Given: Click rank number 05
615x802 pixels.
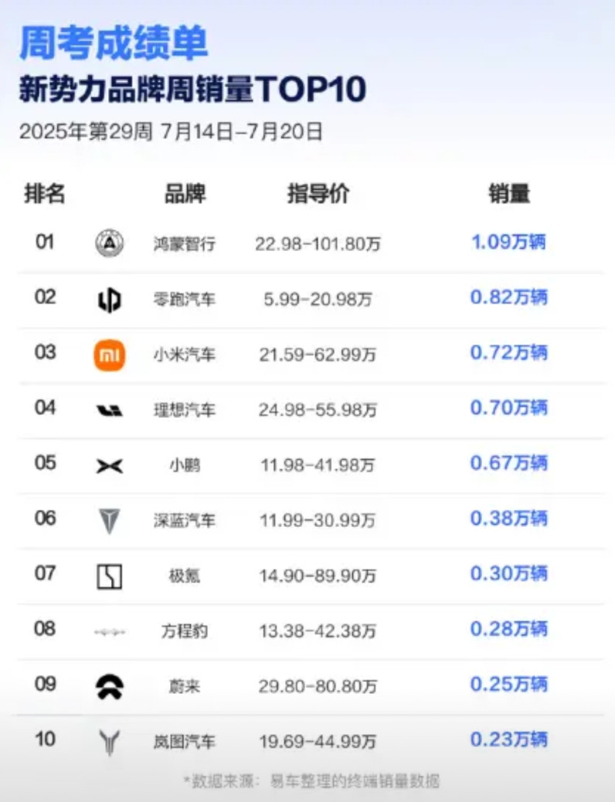Looking at the screenshot, I should [45, 462].
